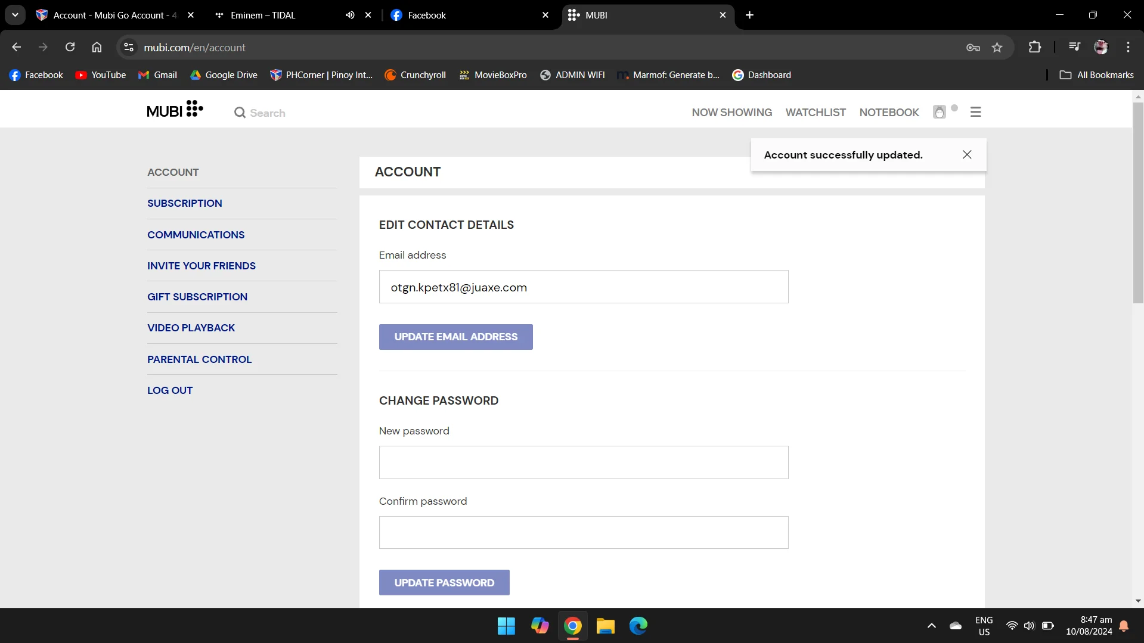The width and height of the screenshot is (1144, 643).
Task: Open the Extensions puzzle icon
Action: [1035, 47]
